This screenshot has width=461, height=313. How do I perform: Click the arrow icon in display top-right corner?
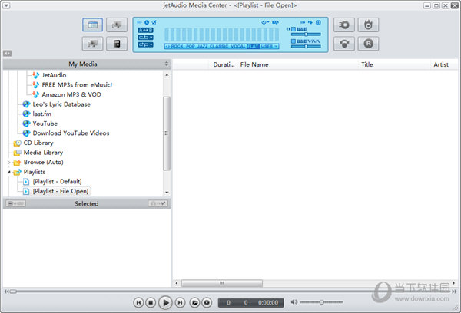tap(310, 22)
